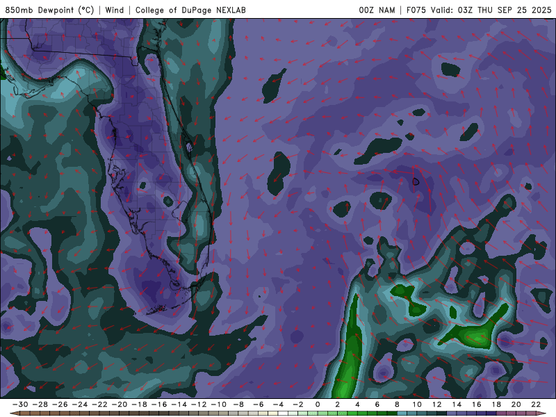Select the -4 scale label
556x417 pixels.
(278, 404)
